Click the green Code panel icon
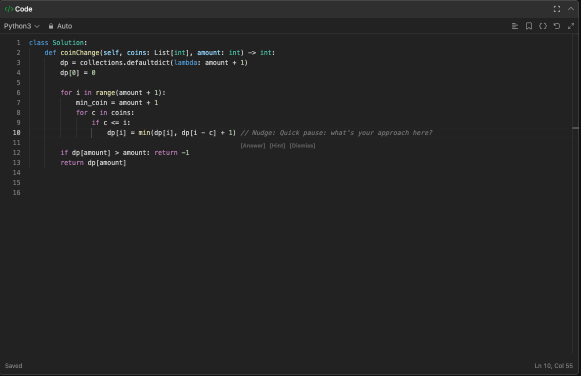This screenshot has height=376, width=581. coord(9,9)
